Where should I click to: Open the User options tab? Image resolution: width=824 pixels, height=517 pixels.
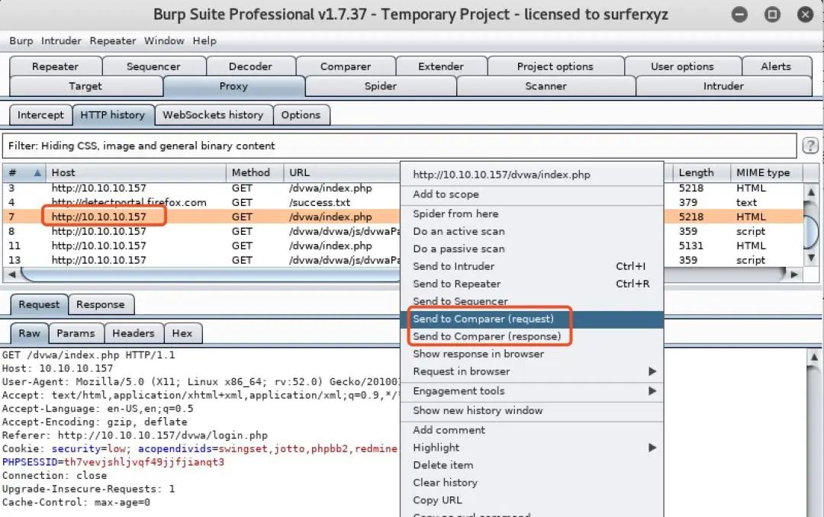(x=682, y=66)
